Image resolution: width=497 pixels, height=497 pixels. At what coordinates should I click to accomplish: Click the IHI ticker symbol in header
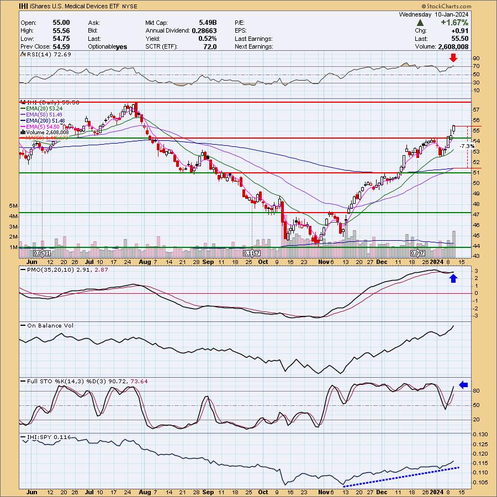click(23, 6)
